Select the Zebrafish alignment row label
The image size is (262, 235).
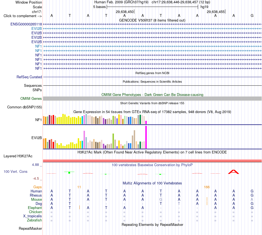pos(34,220)
